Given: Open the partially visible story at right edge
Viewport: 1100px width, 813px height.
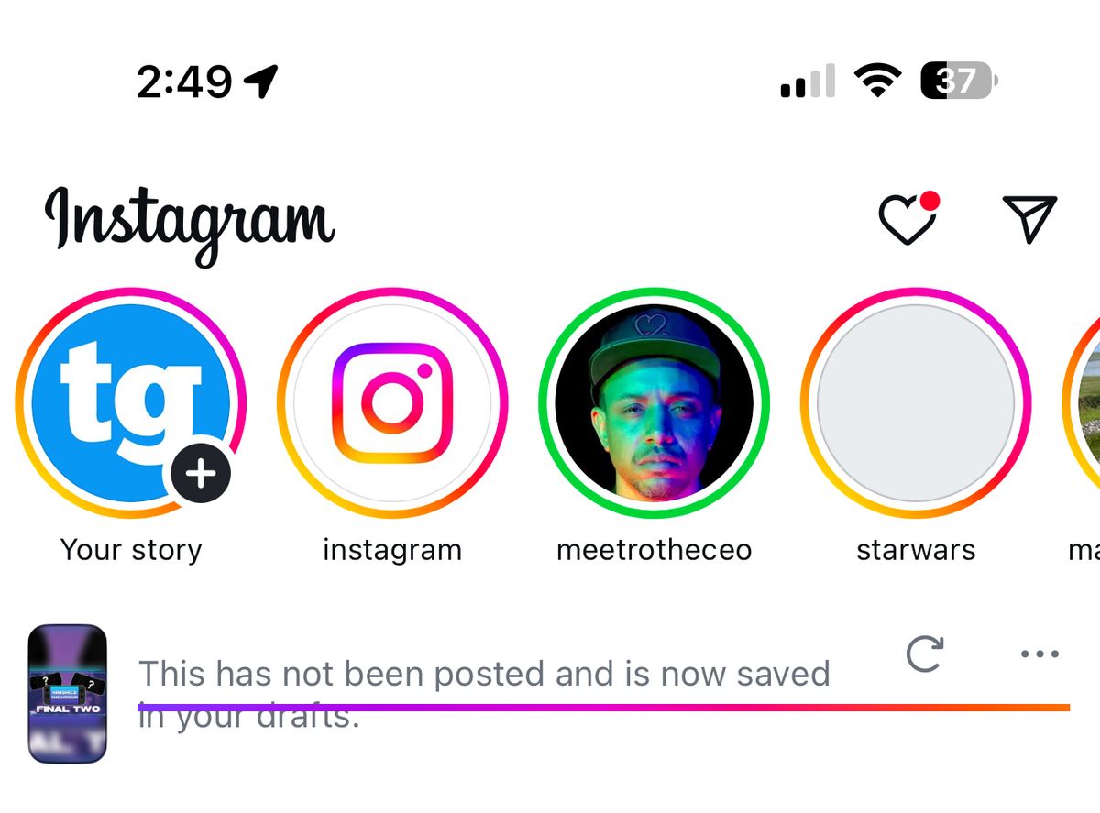Looking at the screenshot, I should tap(1084, 403).
